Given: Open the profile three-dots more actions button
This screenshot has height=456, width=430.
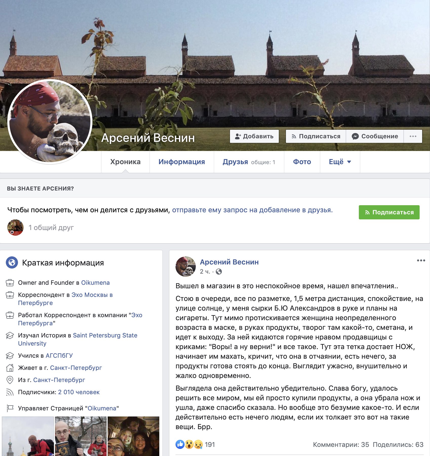Looking at the screenshot, I should click(x=413, y=136).
